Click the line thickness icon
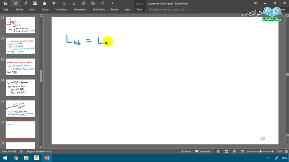289x162 pixels. point(35,3)
